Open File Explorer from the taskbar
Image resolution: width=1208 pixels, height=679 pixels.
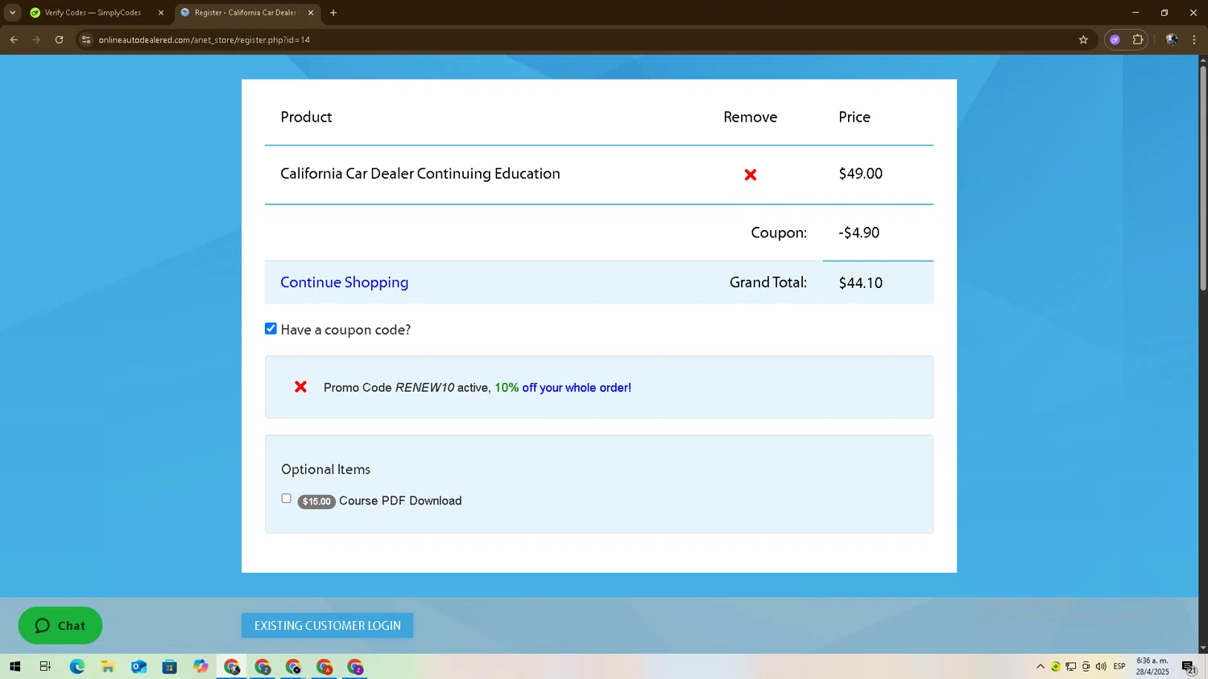coord(108,666)
